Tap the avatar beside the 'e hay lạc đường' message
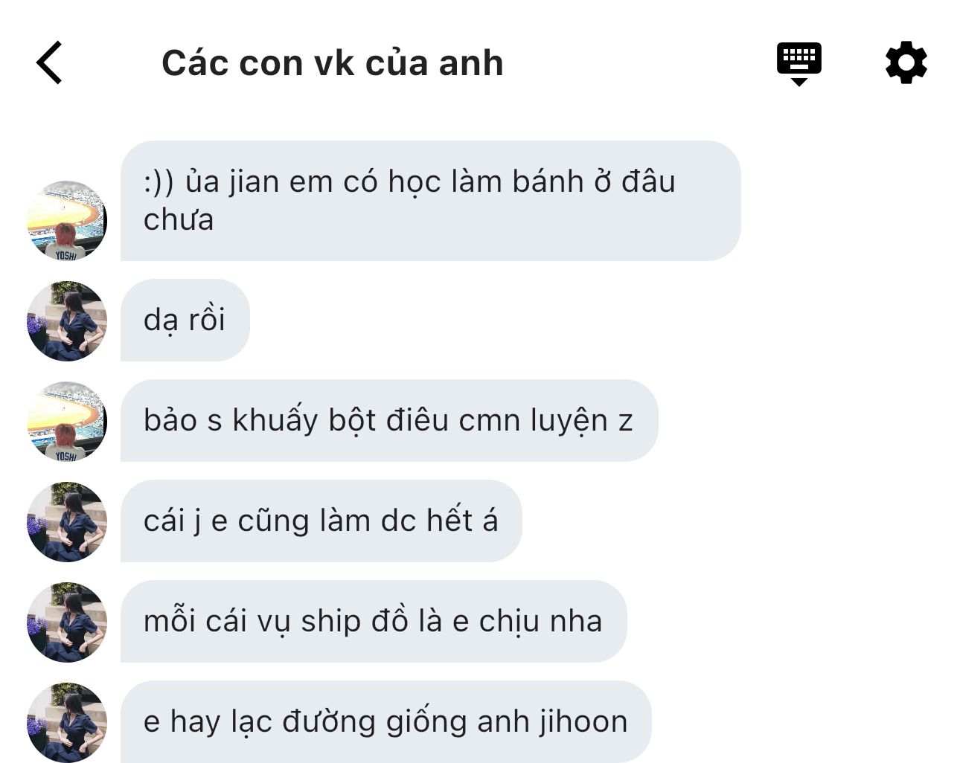960x763 pixels. 67,722
